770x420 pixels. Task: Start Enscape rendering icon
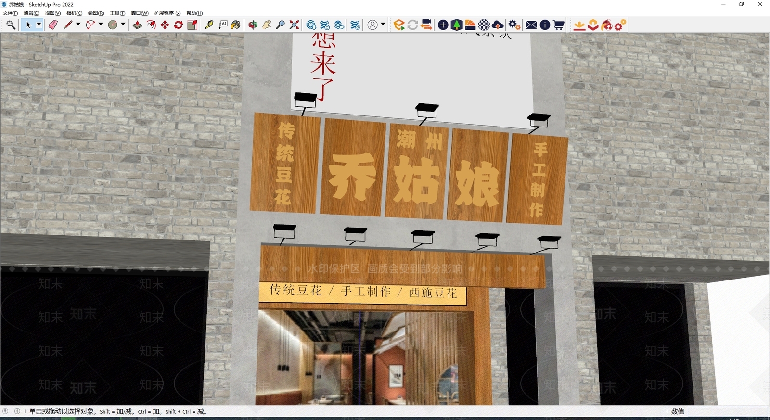pos(399,25)
